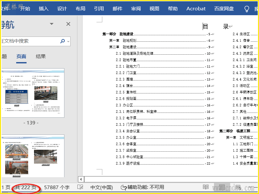259x194 pixels.
Task: Click the accessibility checker status icon
Action: pyautogui.click(x=123, y=187)
